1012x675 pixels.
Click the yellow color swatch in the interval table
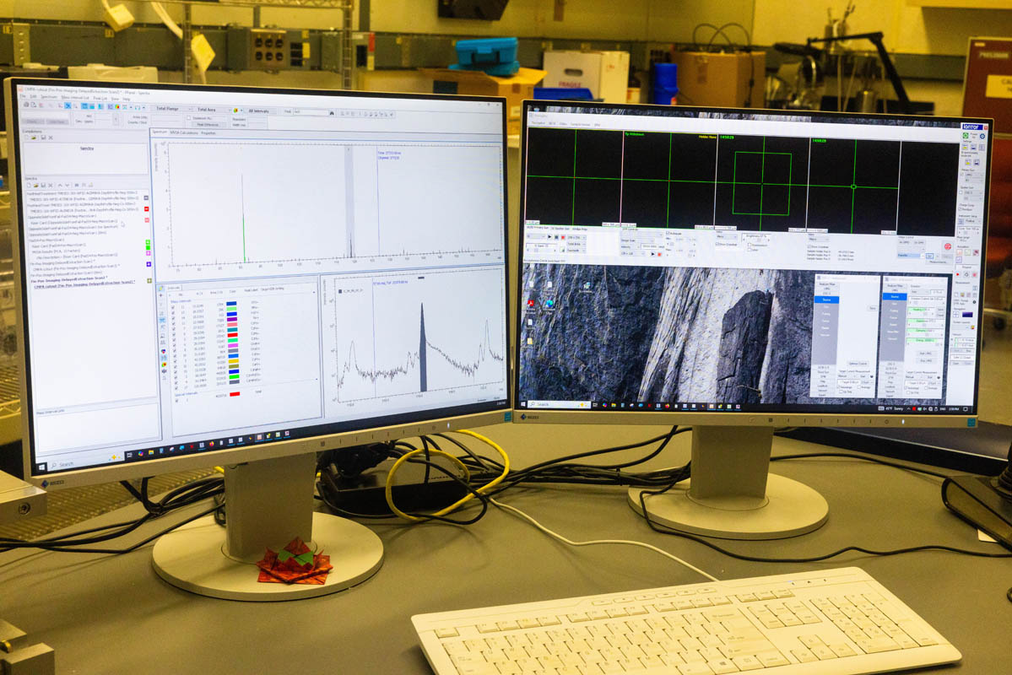pos(233,361)
